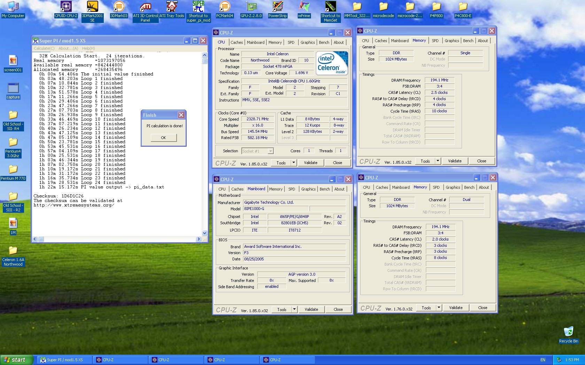The image size is (585, 365).
Task: Launch ATI 3D Control Panel icon
Action: [145, 11]
